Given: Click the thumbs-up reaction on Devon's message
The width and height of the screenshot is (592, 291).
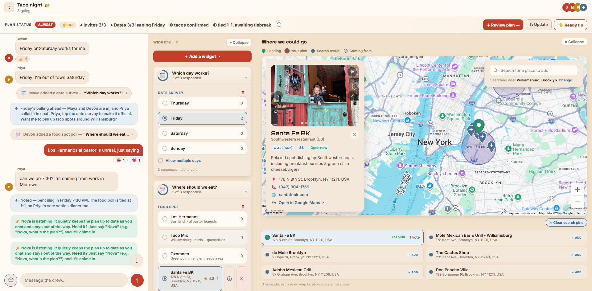Looking at the screenshot, I should click(23, 59).
